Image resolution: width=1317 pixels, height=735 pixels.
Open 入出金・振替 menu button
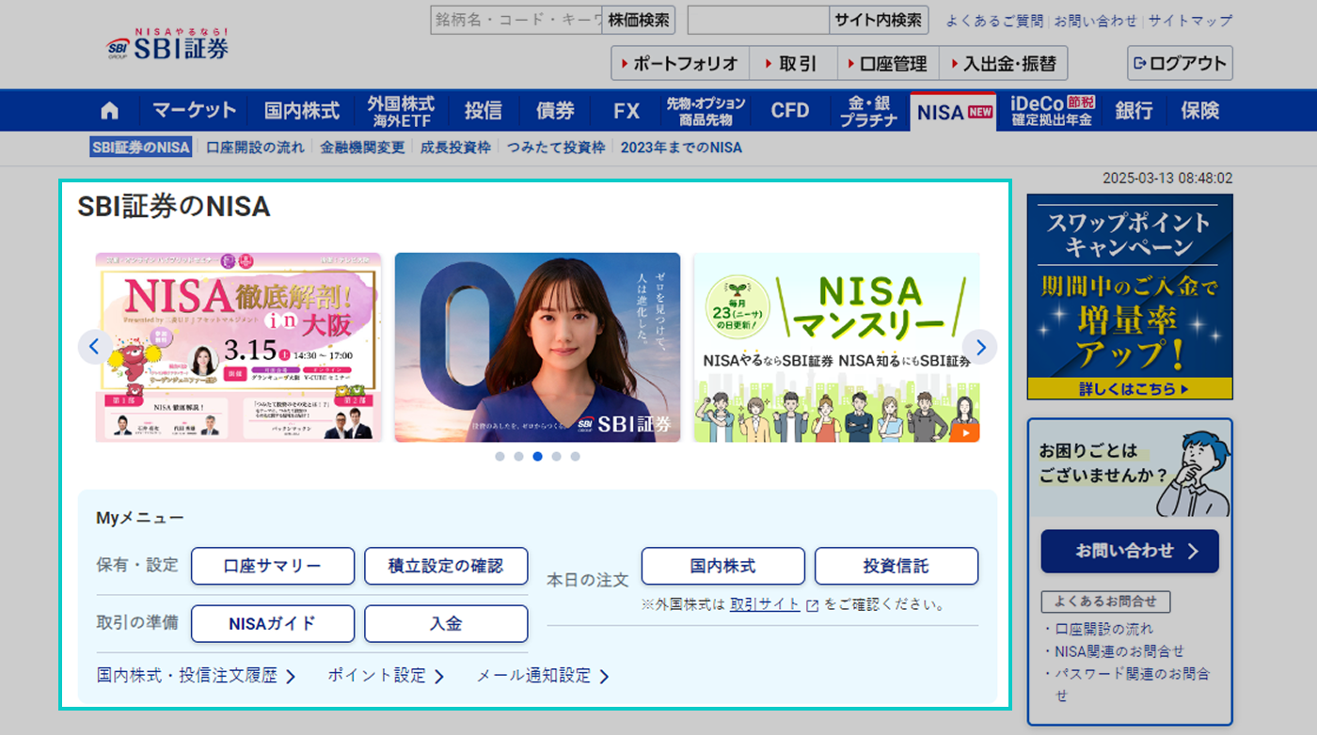point(1003,63)
